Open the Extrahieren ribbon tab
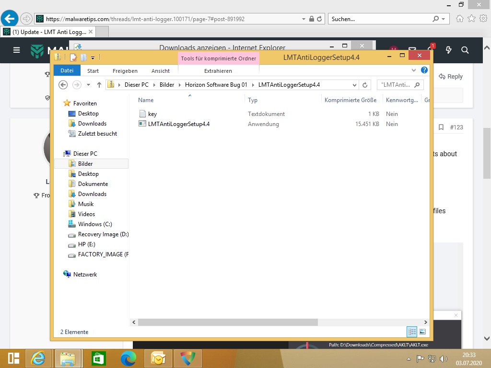The image size is (491, 368). point(218,71)
